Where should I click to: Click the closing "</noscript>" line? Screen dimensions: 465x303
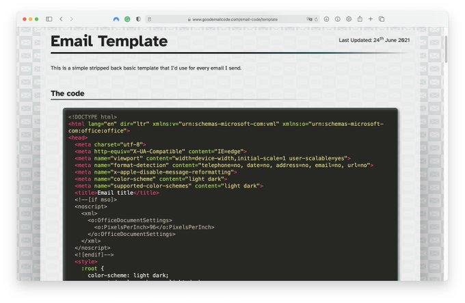(92, 248)
